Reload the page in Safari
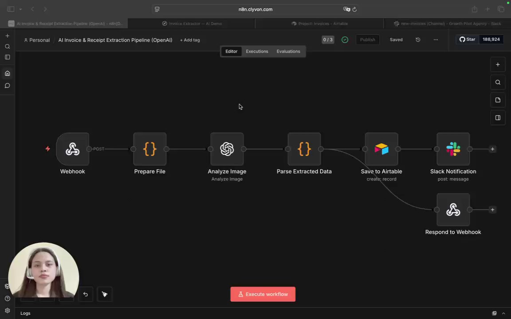Screen dimensions: 511x319 [354, 9]
